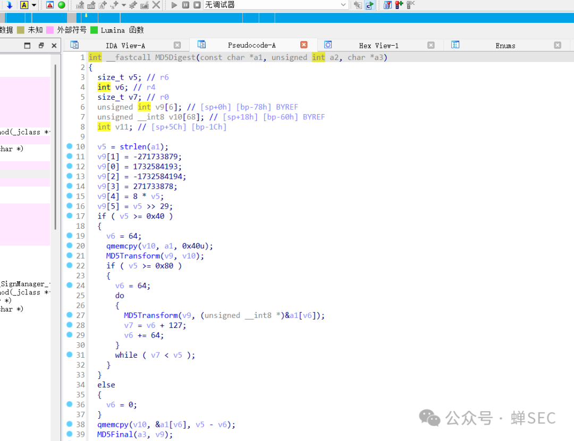Click MD5Final call on line 39
The width and height of the screenshot is (574, 441).
(x=115, y=435)
